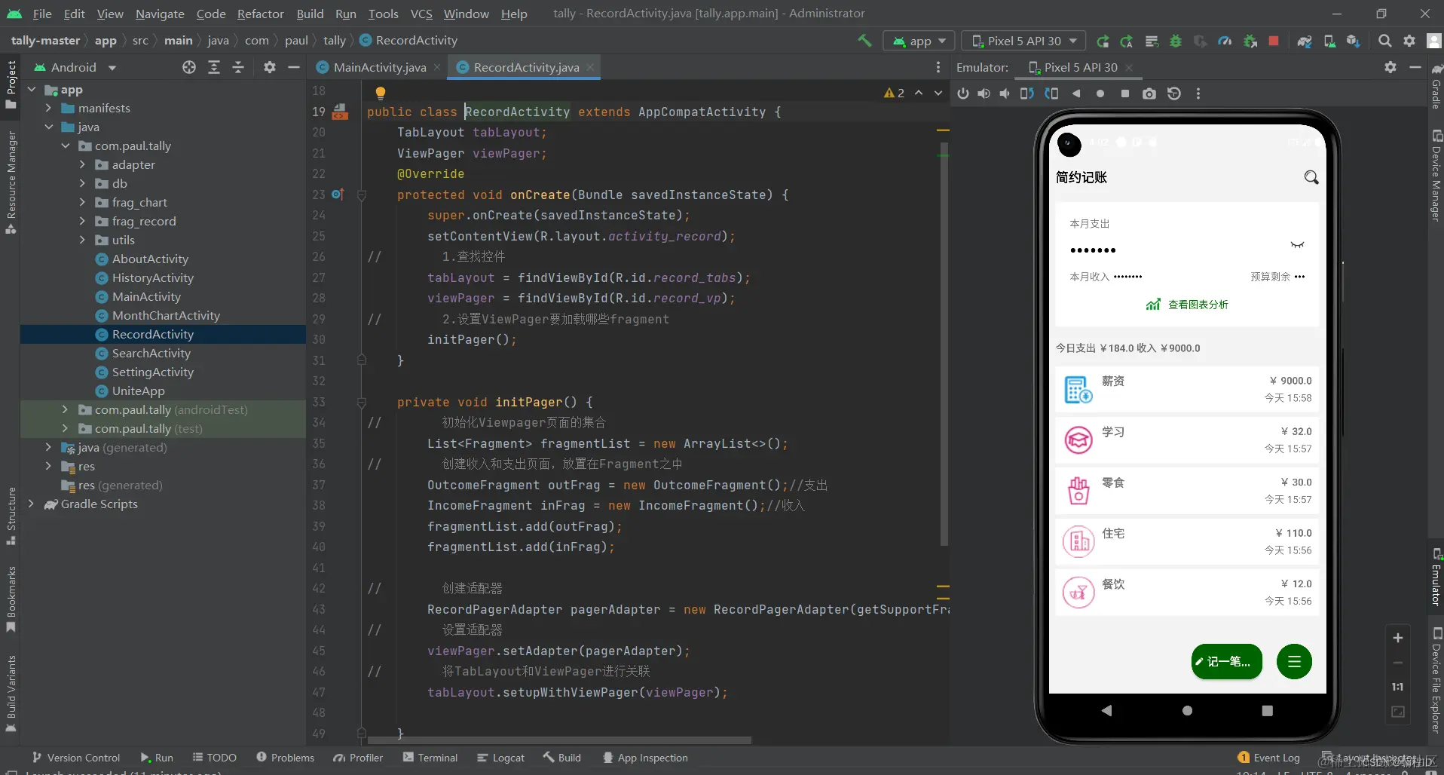This screenshot has width=1444, height=775.
Task: Open emulator snapshots icon
Action: [1173, 93]
